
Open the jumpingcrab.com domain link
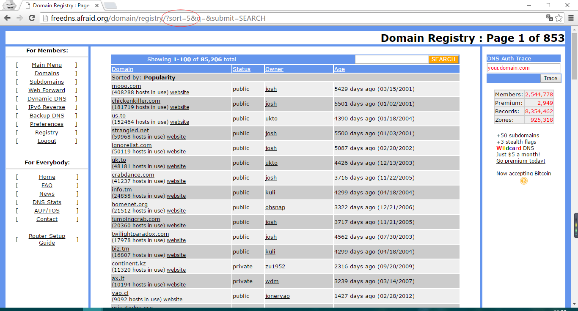[x=136, y=219]
